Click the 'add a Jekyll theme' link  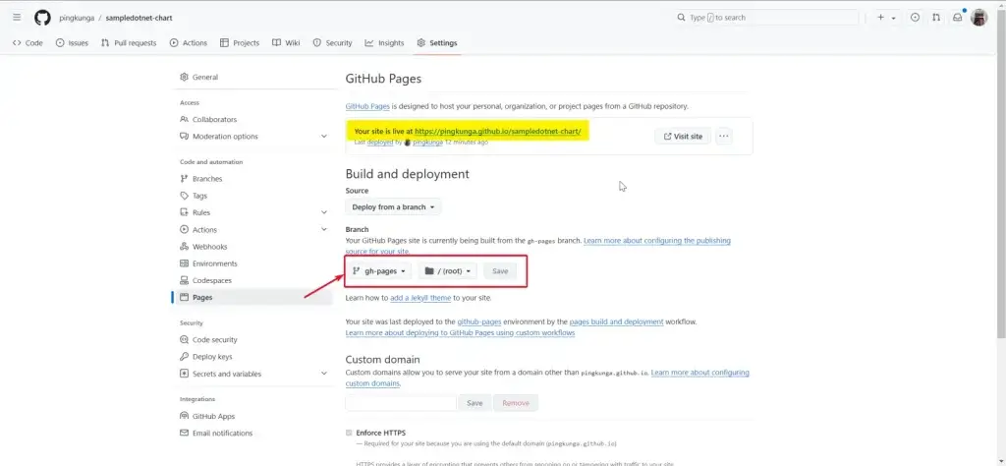(420, 298)
